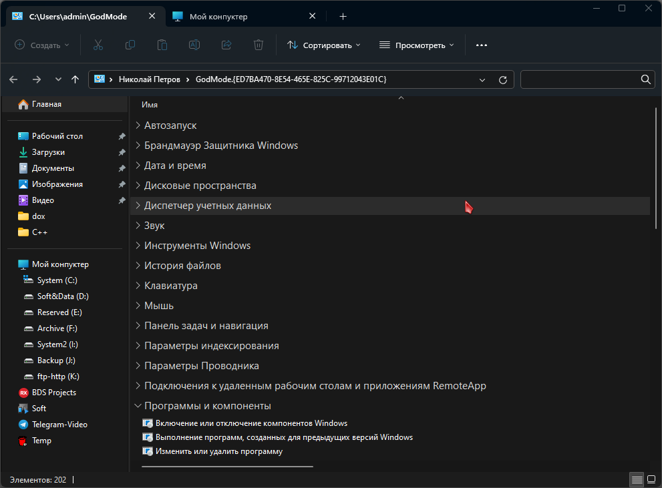The width and height of the screenshot is (662, 488).
Task: Click the Rename icon in toolbar
Action: click(194, 45)
